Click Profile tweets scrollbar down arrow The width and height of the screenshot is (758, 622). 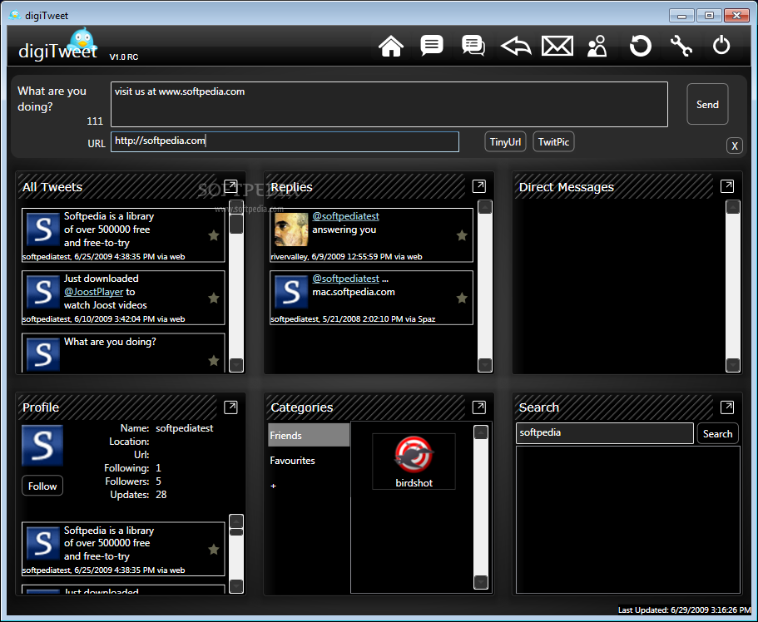[236, 585]
